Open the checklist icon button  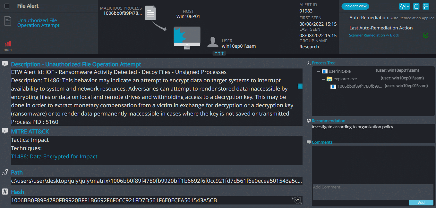pos(426,6)
